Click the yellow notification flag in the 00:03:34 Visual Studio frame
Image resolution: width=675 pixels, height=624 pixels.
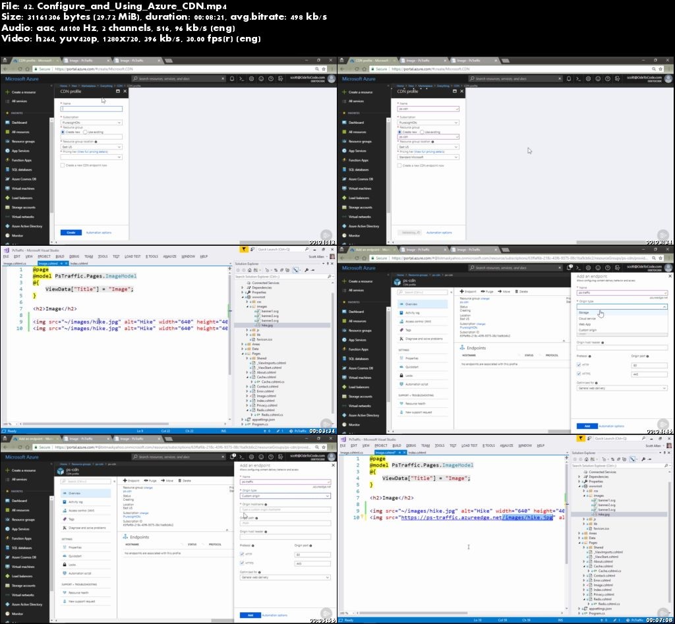[244, 249]
